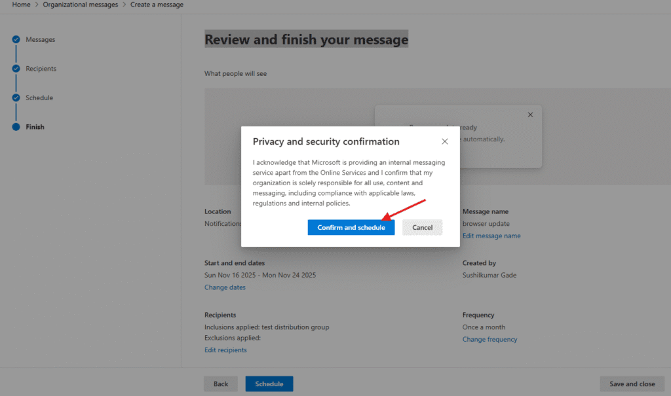
Task: Click the Change frequency link
Action: coord(489,340)
